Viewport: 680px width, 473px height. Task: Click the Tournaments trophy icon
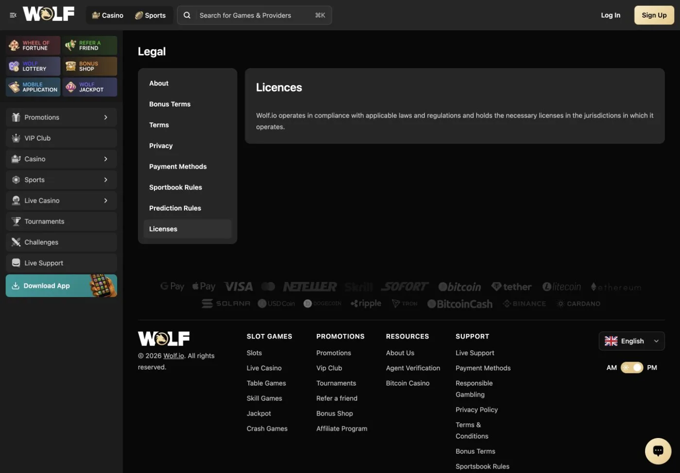point(16,221)
